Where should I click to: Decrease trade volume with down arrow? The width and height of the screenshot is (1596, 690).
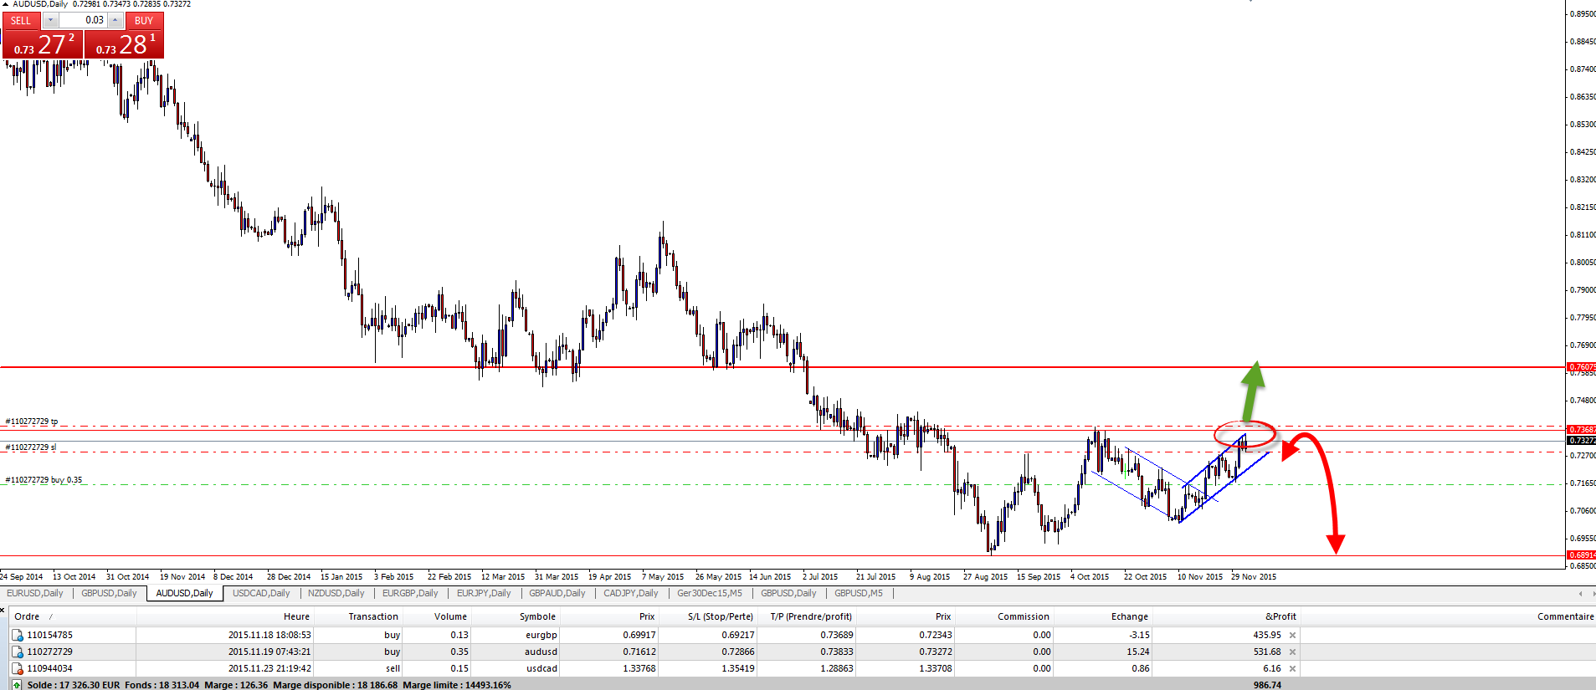50,20
